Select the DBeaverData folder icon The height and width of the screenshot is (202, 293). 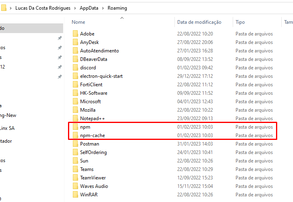tap(75, 59)
